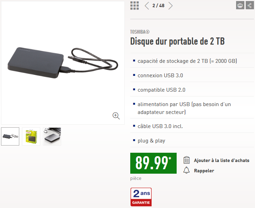Go to previous product with left chevron
255x208 pixels.
point(147,6)
